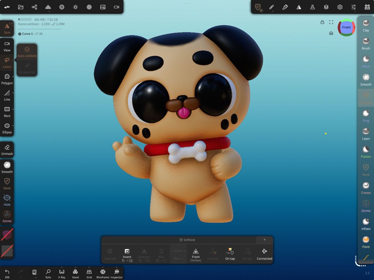Open the Topology menu
Screen dimensions: 374x280
[x=48, y=7]
